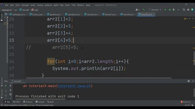The width and height of the screenshot is (195, 109).
Task: Open the Run menu
Action: (62, 5)
